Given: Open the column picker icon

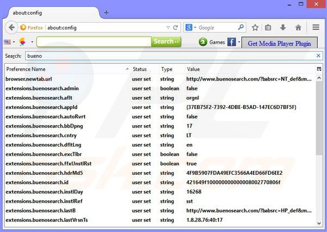Looking at the screenshot, I should [319, 69].
